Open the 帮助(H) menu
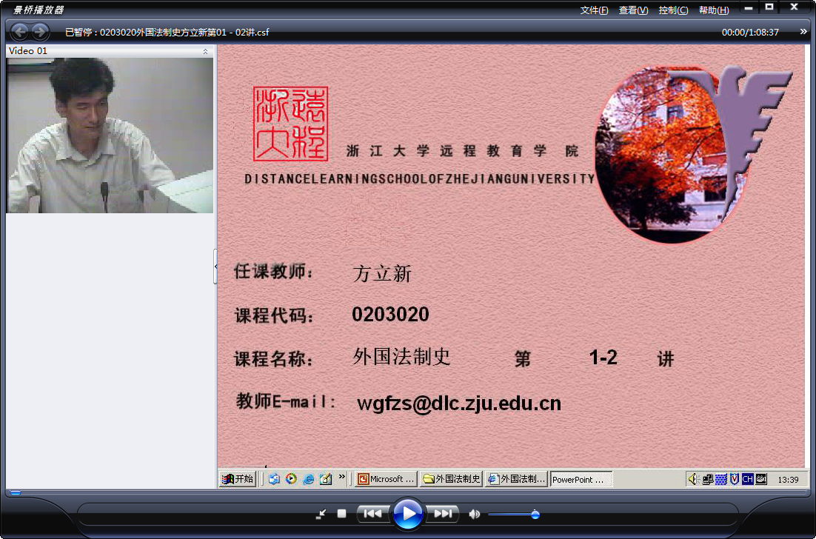This screenshot has width=816, height=539. (x=714, y=10)
